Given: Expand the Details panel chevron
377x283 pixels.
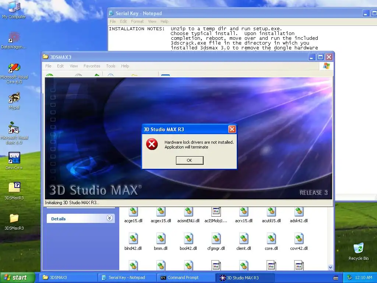Looking at the screenshot, I should tap(109, 218).
